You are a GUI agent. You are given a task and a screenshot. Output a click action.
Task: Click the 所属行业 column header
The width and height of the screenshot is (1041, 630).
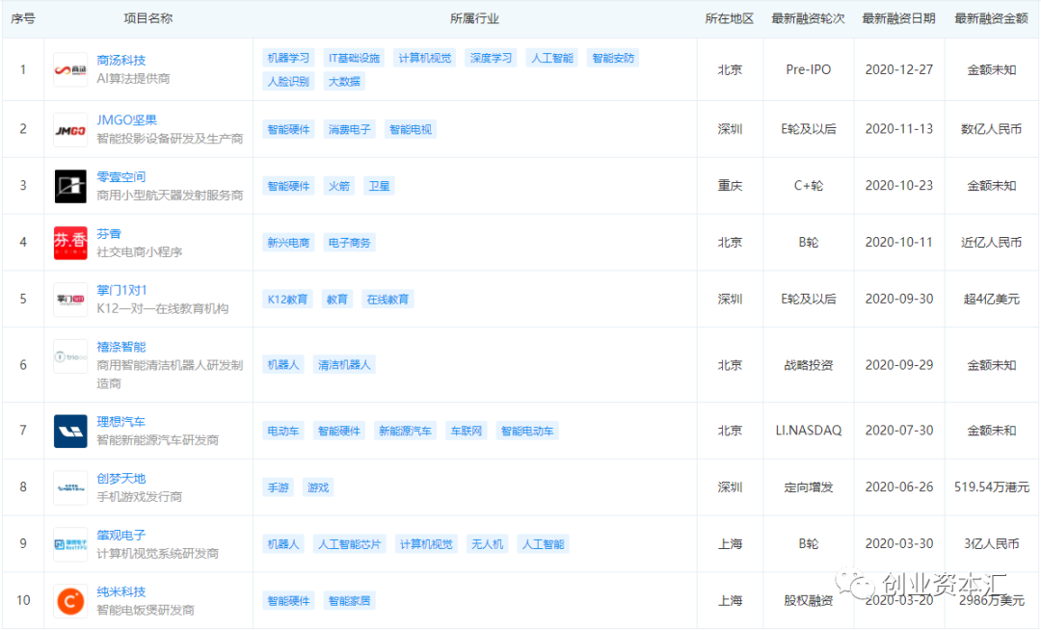coord(475,18)
